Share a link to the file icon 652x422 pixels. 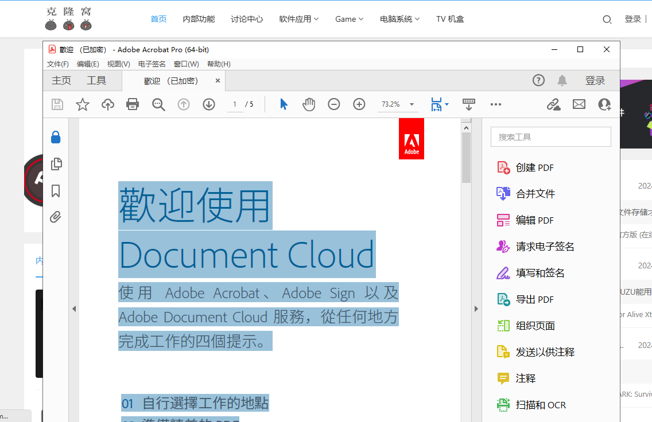coord(553,104)
